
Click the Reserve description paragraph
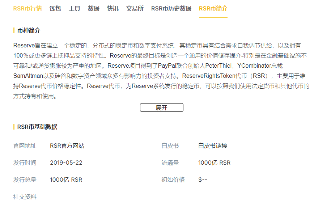[x=161, y=71]
